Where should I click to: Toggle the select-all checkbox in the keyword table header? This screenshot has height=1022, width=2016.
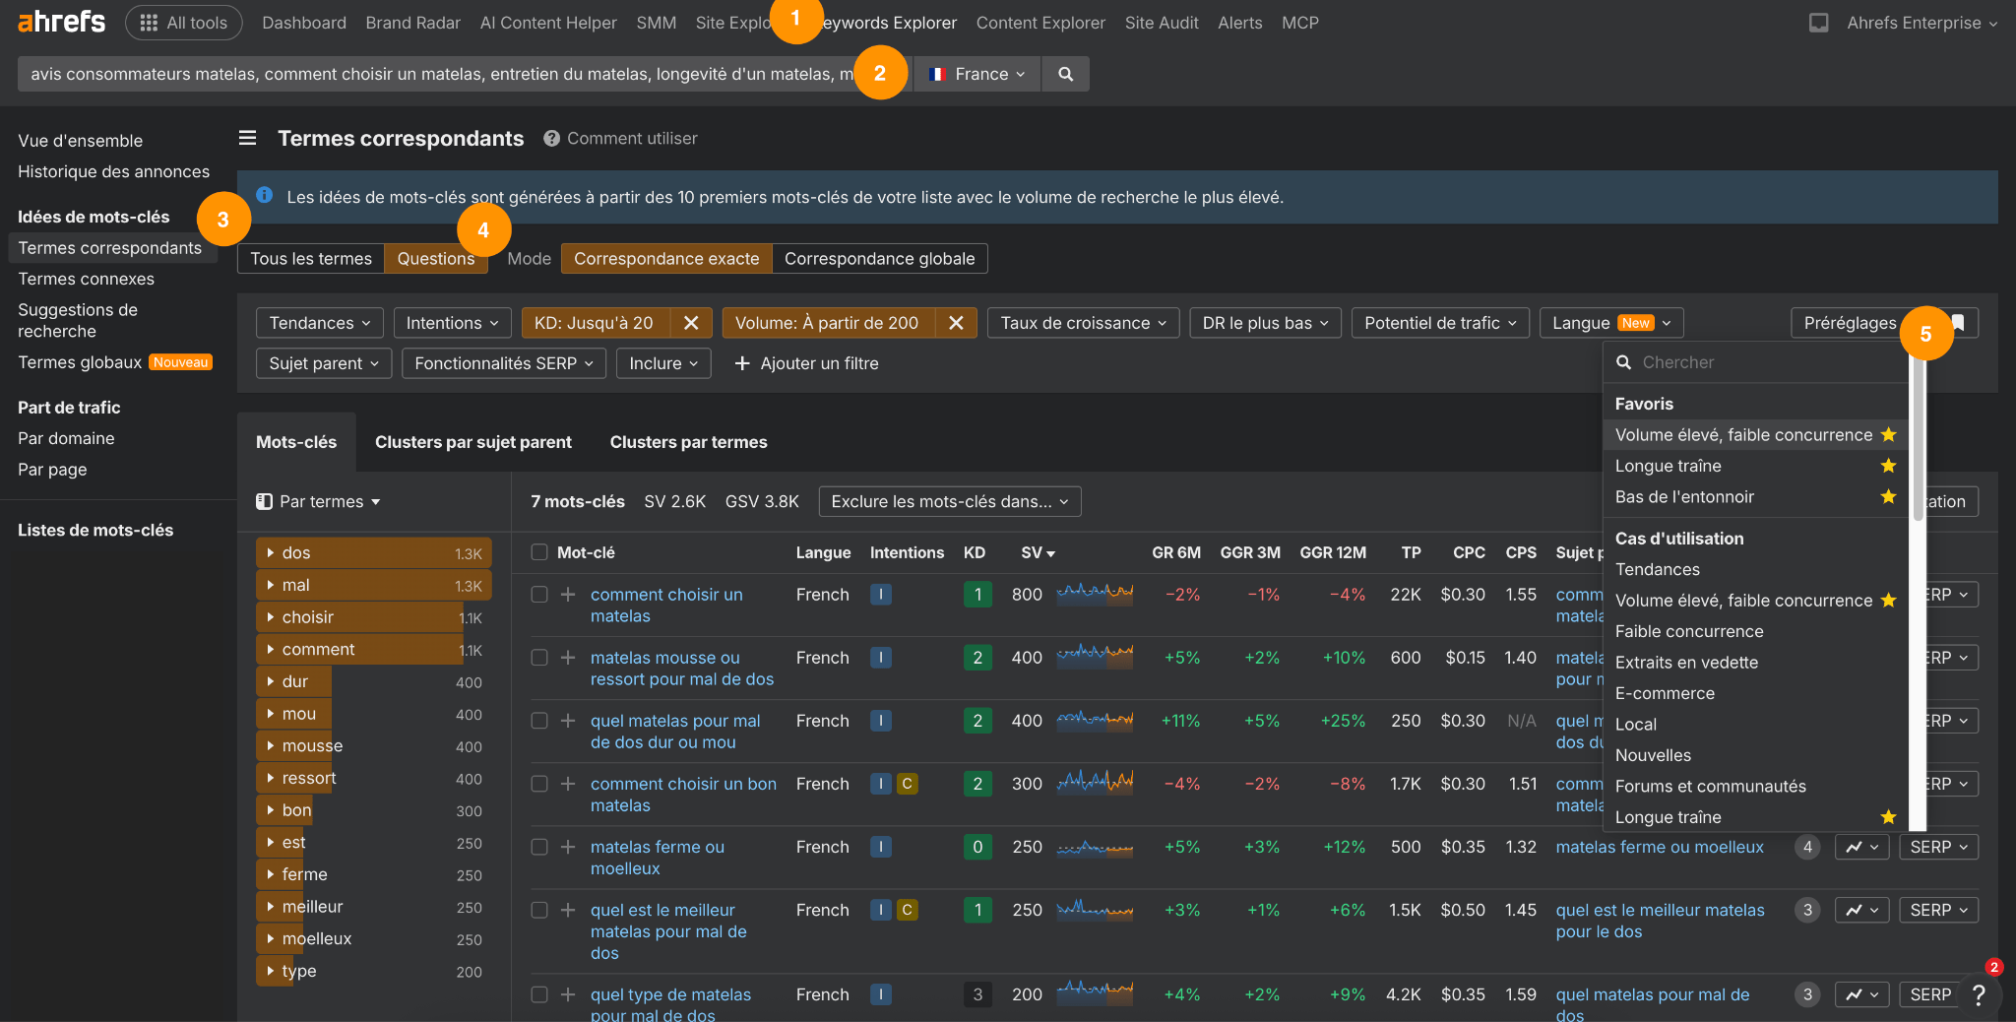coord(538,552)
